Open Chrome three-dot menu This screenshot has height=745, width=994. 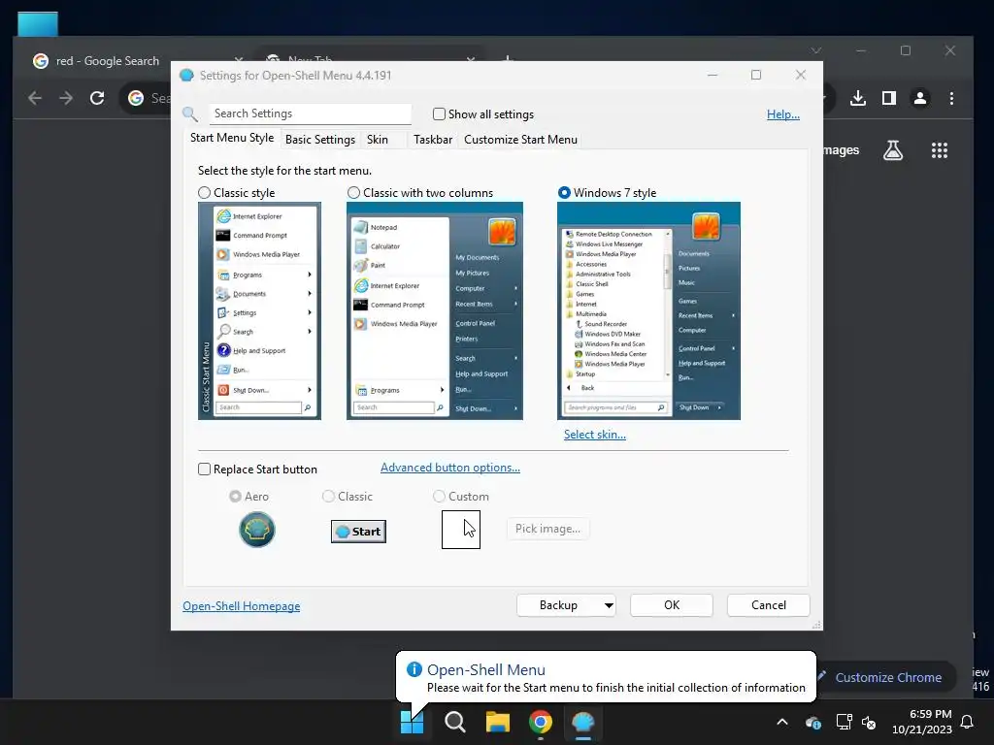tap(951, 98)
